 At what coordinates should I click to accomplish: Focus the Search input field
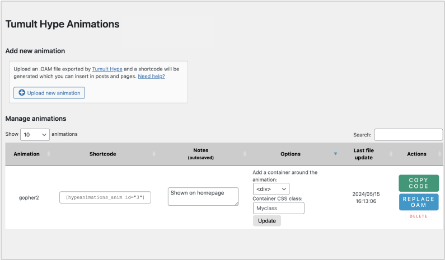click(x=408, y=135)
